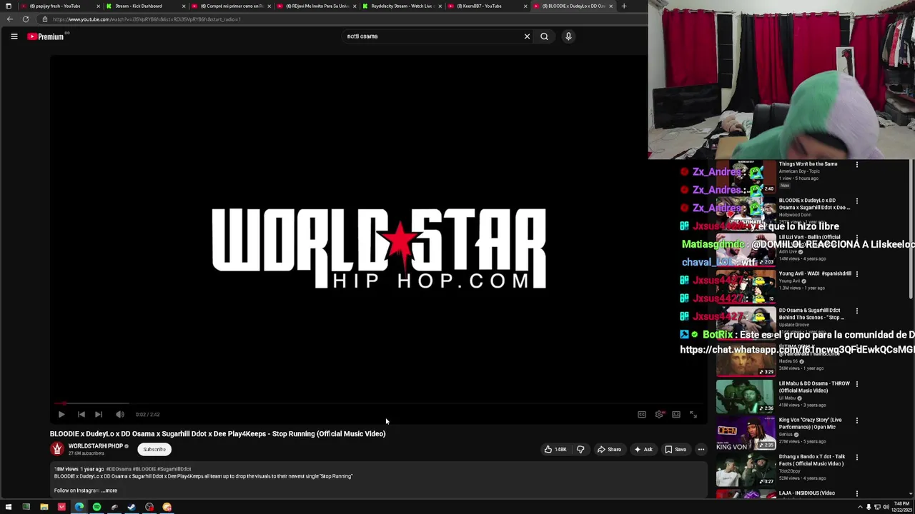Open King Von Crazy Story thumbnail

745,433
